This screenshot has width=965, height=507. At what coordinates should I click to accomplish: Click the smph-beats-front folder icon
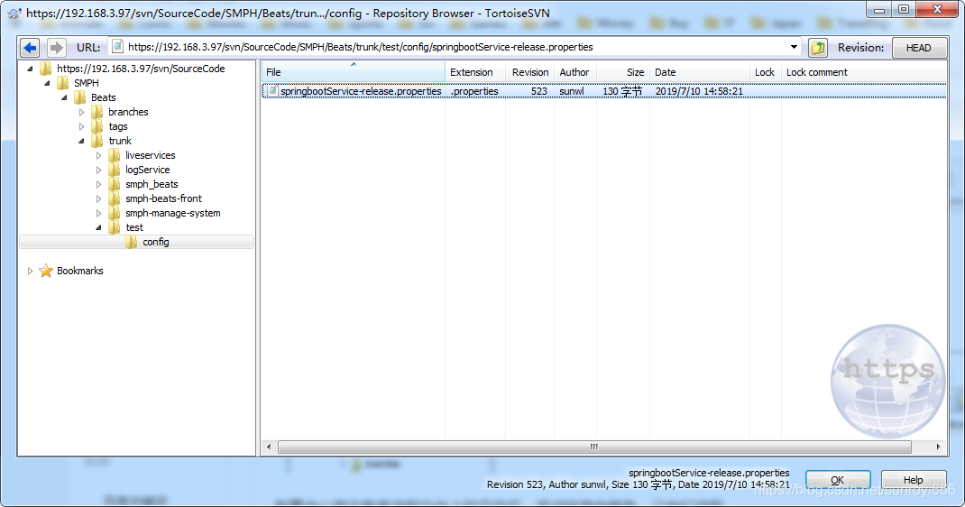[115, 198]
